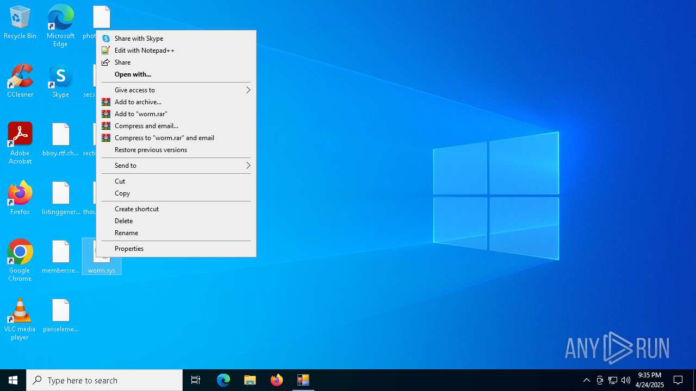Click the Meet Now tray icon

(x=600, y=380)
